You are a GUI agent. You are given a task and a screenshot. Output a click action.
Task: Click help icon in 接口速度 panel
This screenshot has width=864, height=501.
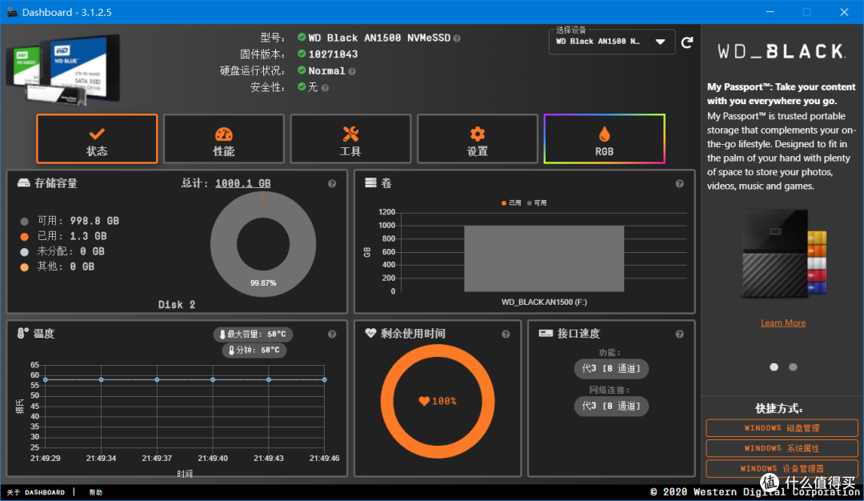pos(679,334)
